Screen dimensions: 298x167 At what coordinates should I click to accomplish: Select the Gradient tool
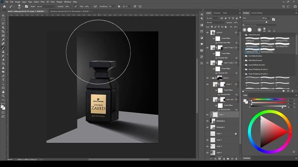[x=3, y=64]
